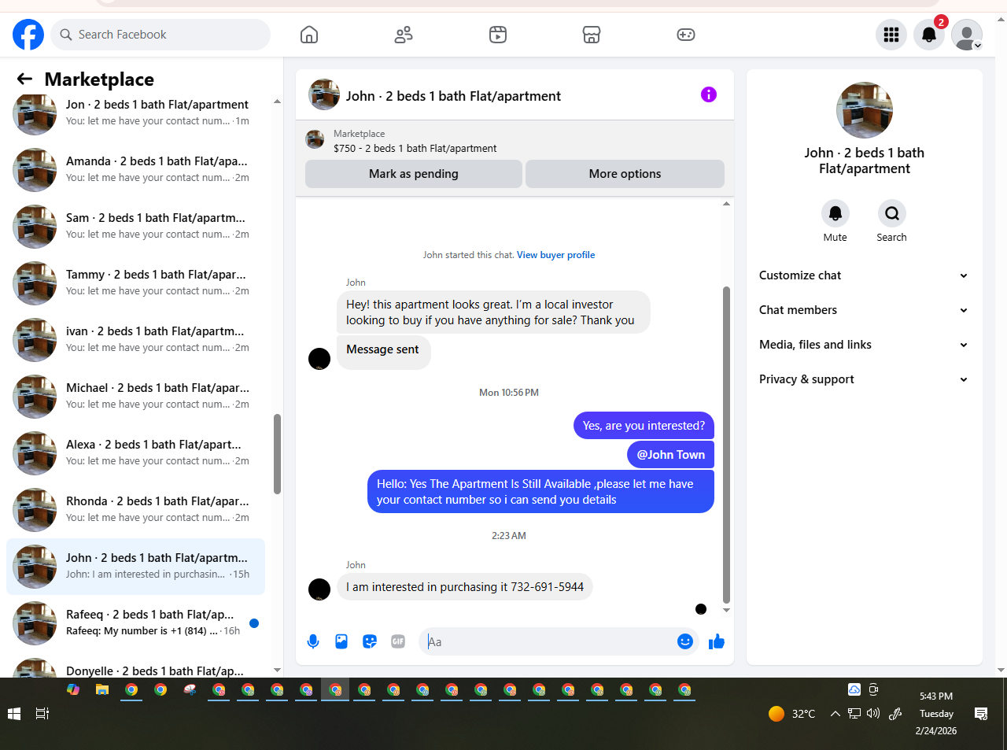This screenshot has width=1007, height=750.
Task: Choose a GIF from GIF icon
Action: pos(398,641)
